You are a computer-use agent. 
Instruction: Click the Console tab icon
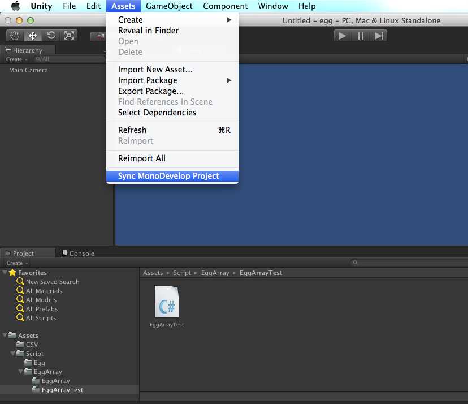(x=64, y=253)
